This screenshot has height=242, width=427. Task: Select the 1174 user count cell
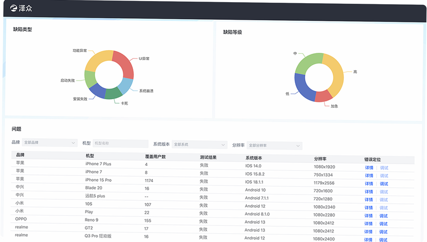(149, 181)
